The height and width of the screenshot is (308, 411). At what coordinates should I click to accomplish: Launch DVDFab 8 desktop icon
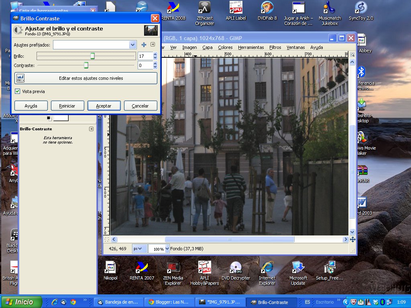(x=267, y=11)
